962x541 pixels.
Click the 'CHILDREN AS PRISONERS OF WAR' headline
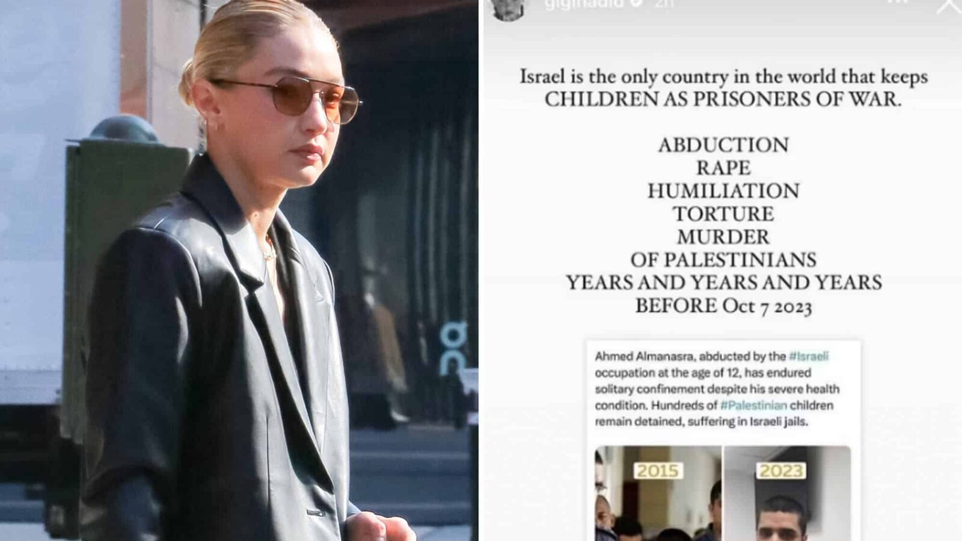(723, 99)
